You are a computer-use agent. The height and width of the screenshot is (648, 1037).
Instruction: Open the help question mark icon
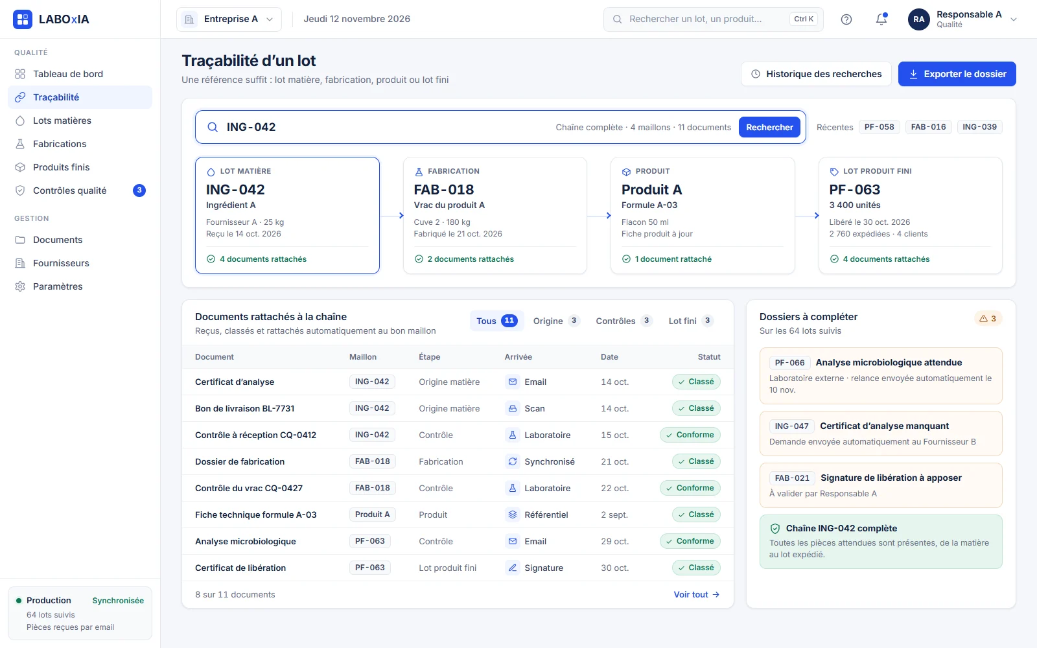tap(846, 19)
